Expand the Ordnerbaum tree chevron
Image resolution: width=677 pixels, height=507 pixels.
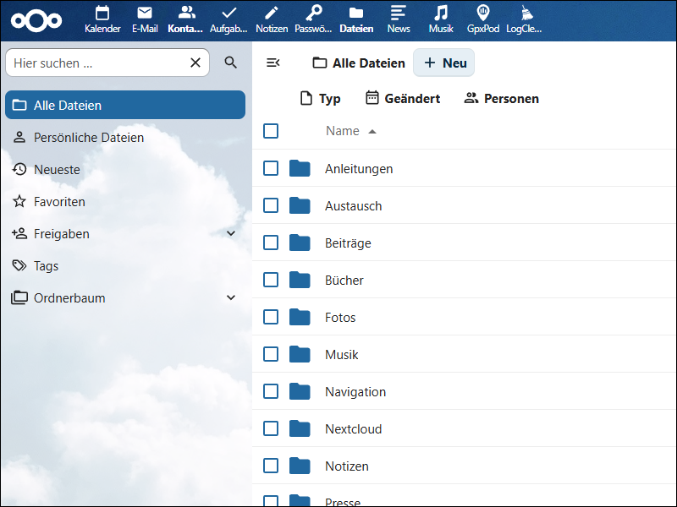(x=231, y=298)
